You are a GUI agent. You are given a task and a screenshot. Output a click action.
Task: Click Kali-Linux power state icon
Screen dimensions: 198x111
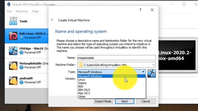click(21, 38)
